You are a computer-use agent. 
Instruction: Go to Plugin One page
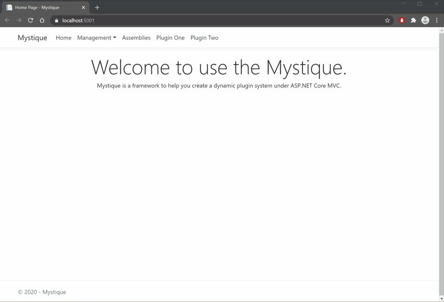coord(170,38)
